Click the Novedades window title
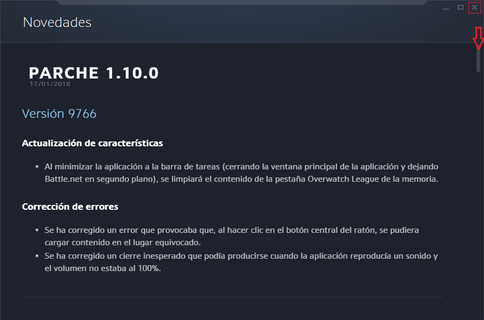Screen dimensions: 484x320 57,23
